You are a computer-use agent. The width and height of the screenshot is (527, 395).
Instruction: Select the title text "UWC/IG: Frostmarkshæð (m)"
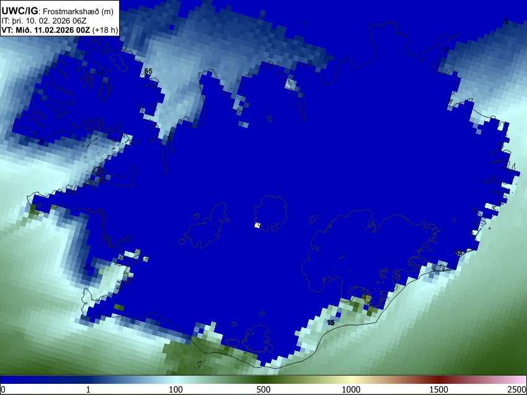tap(58, 11)
